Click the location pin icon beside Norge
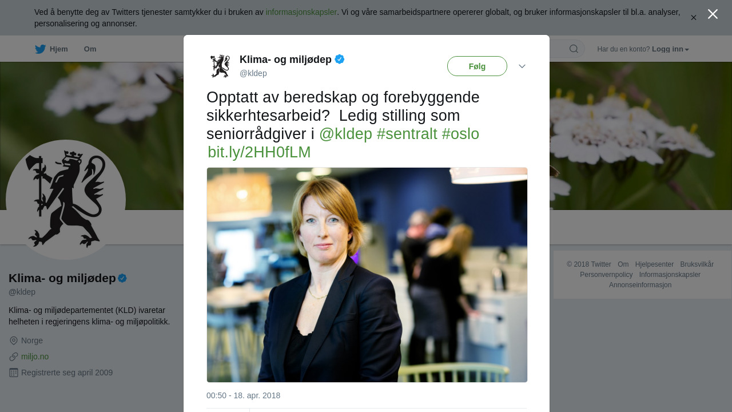Image resolution: width=732 pixels, height=412 pixels. click(x=14, y=341)
